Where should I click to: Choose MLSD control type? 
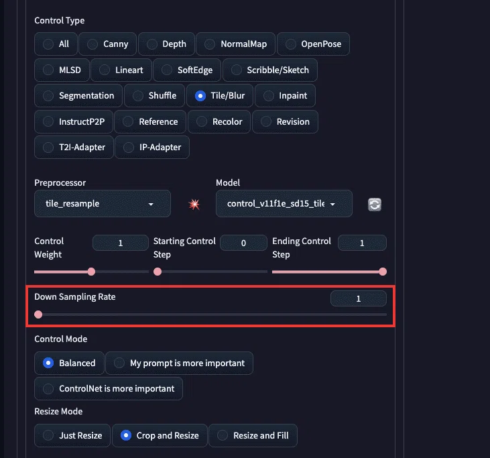pos(62,70)
